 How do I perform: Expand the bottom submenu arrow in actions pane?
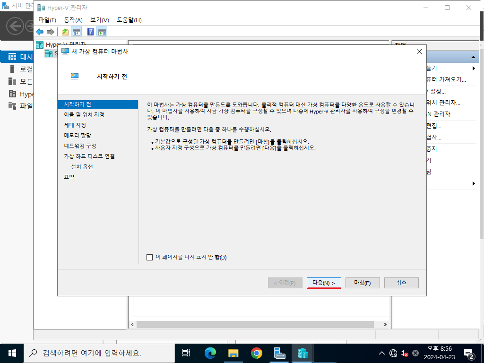click(474, 184)
